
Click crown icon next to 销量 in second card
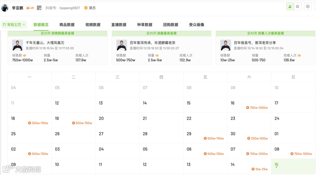(157, 55)
